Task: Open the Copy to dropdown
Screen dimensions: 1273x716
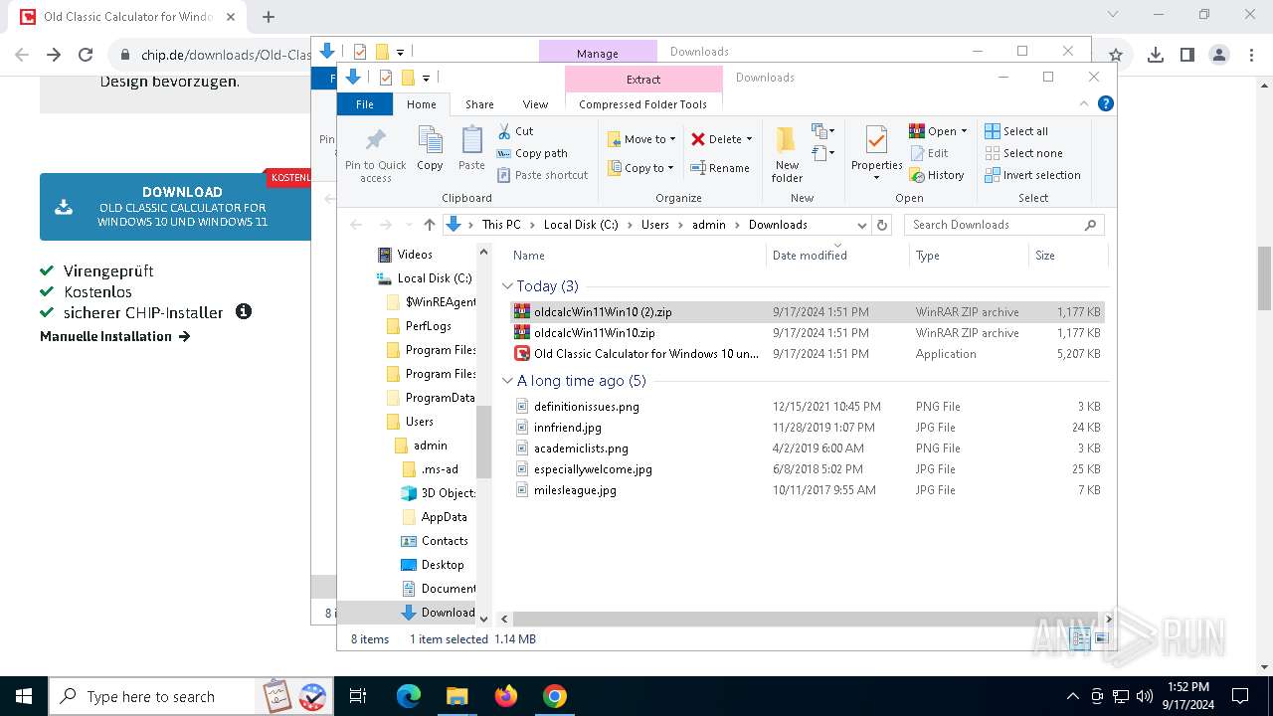Action: click(641, 168)
